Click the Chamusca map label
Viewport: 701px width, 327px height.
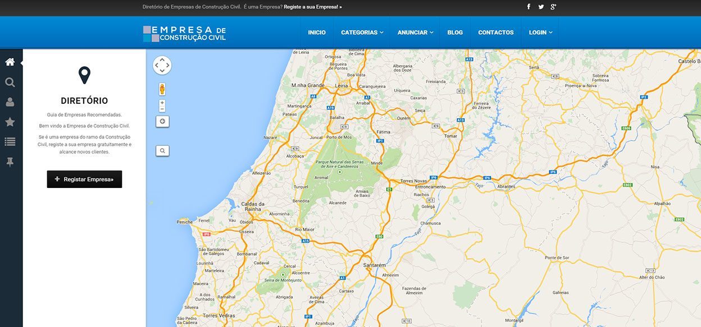tap(430, 223)
